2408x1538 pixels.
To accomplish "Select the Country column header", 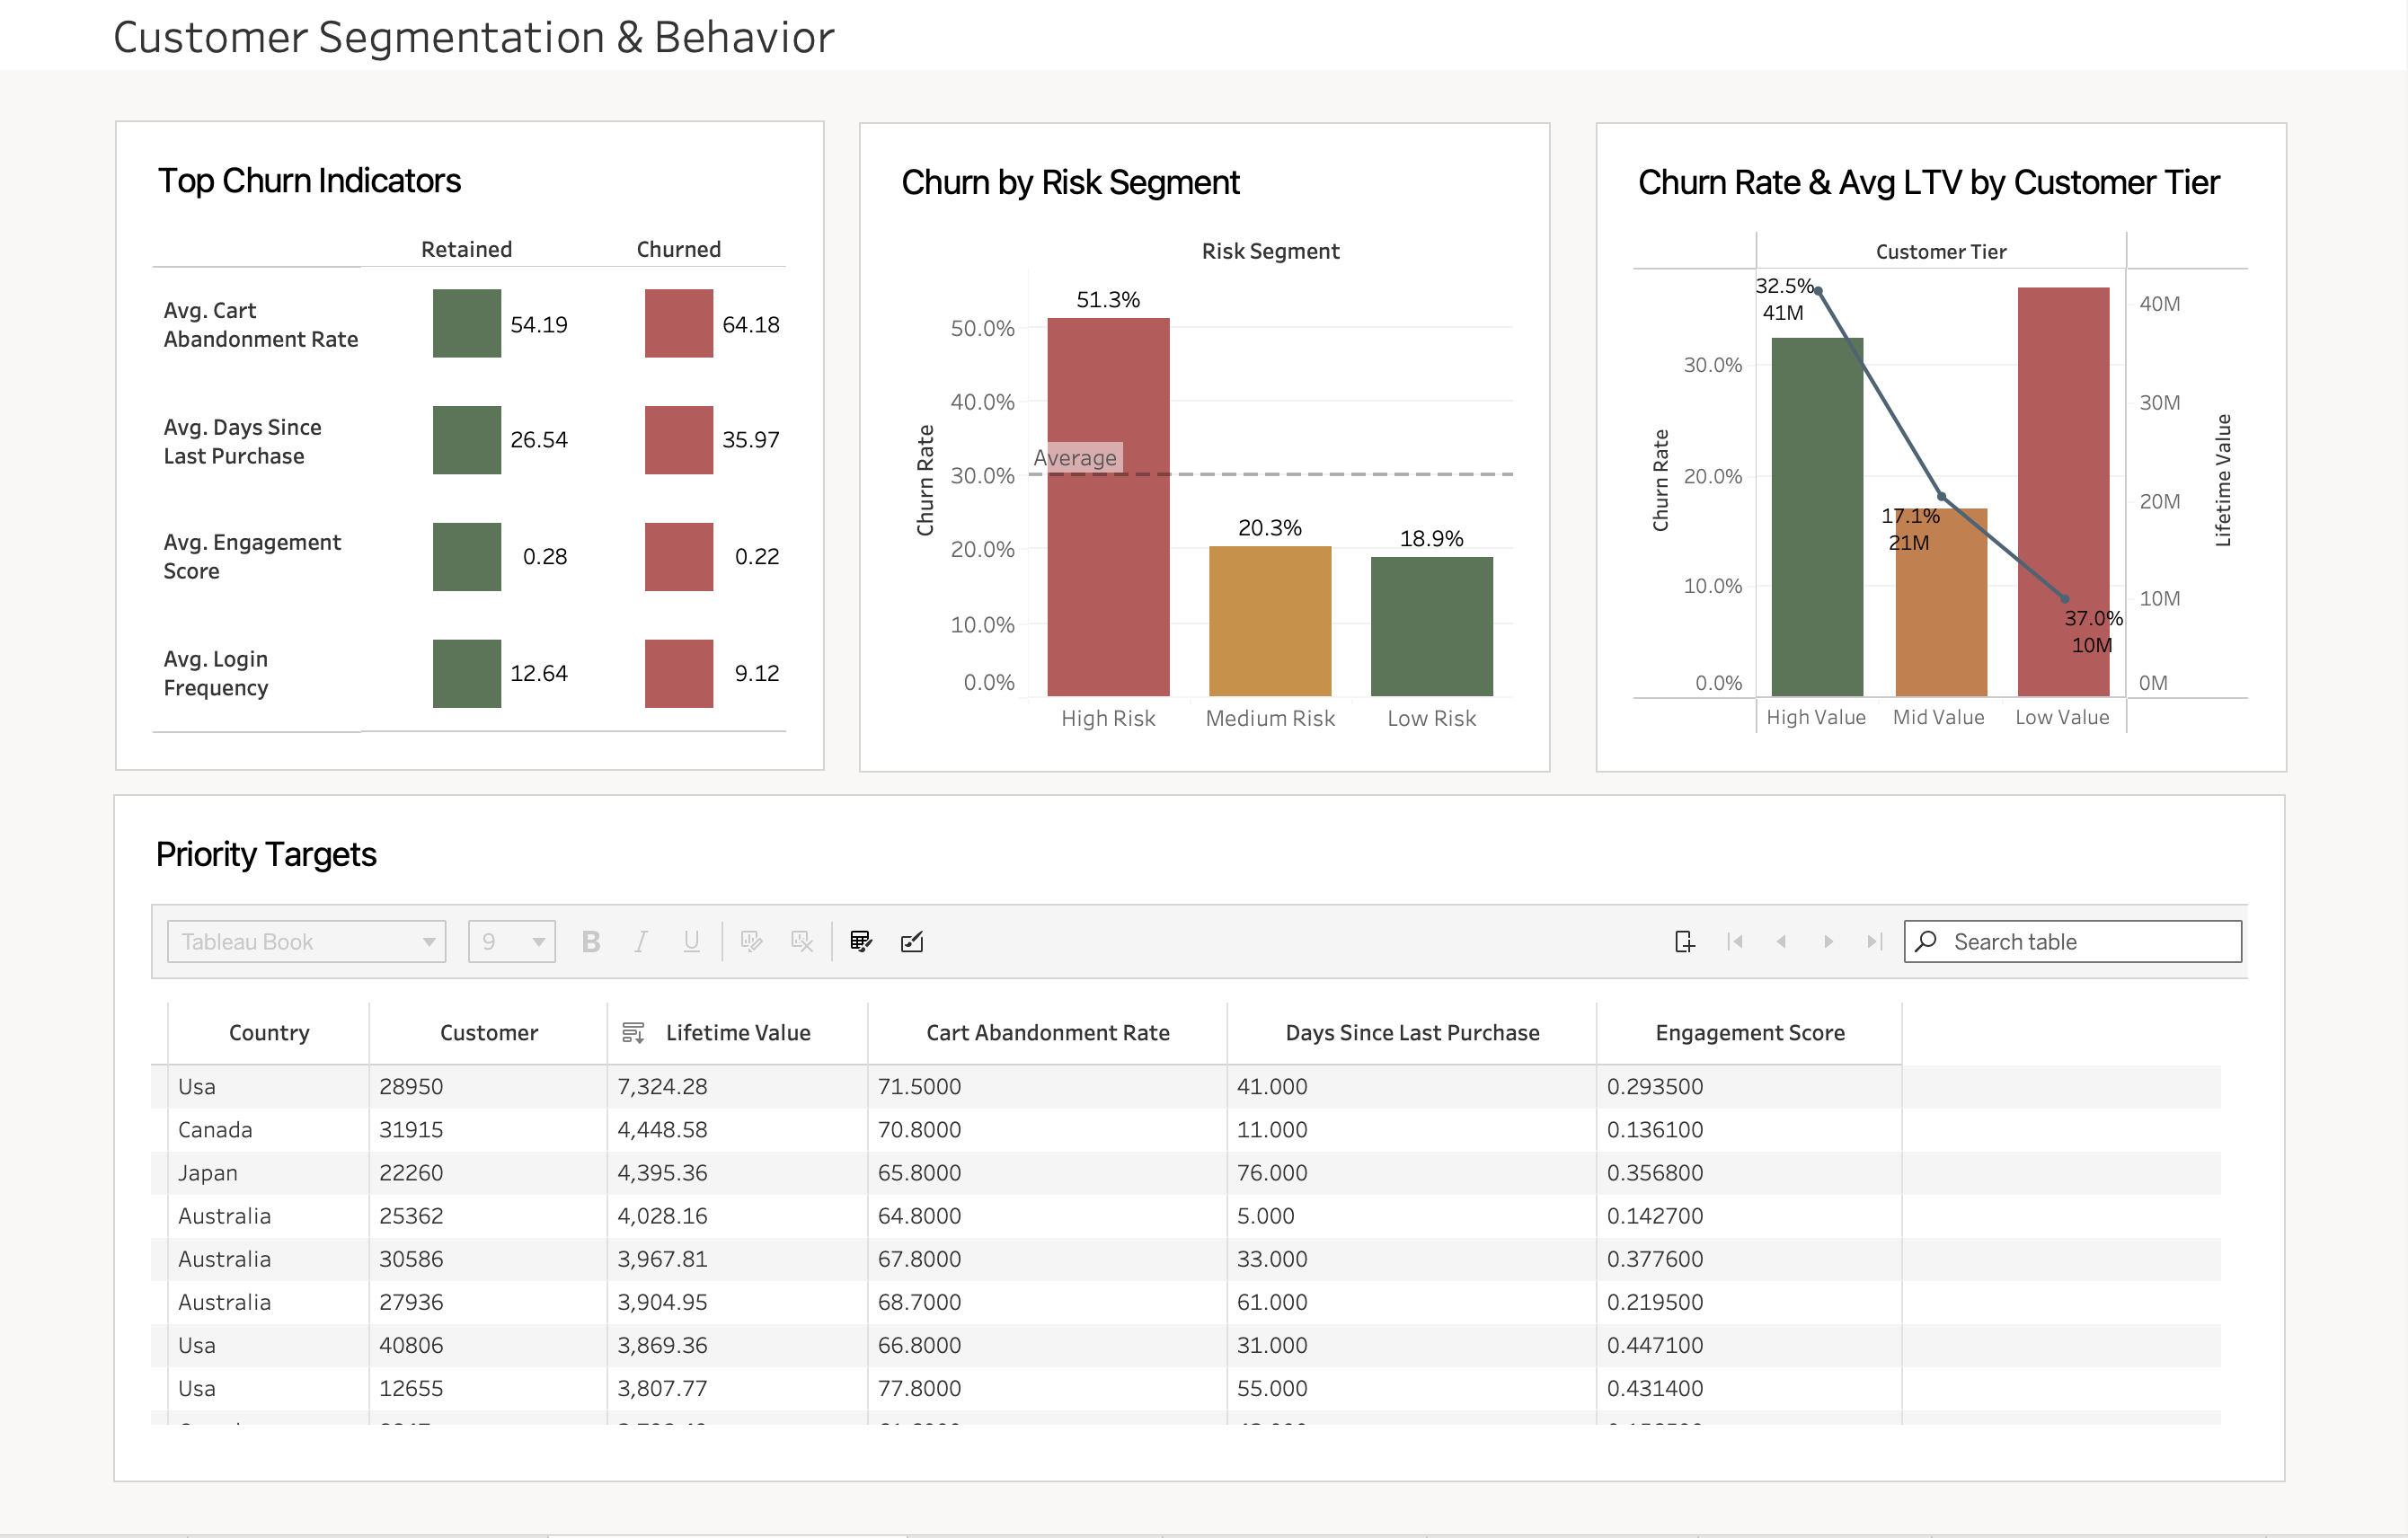I will pyautogui.click(x=269, y=1032).
